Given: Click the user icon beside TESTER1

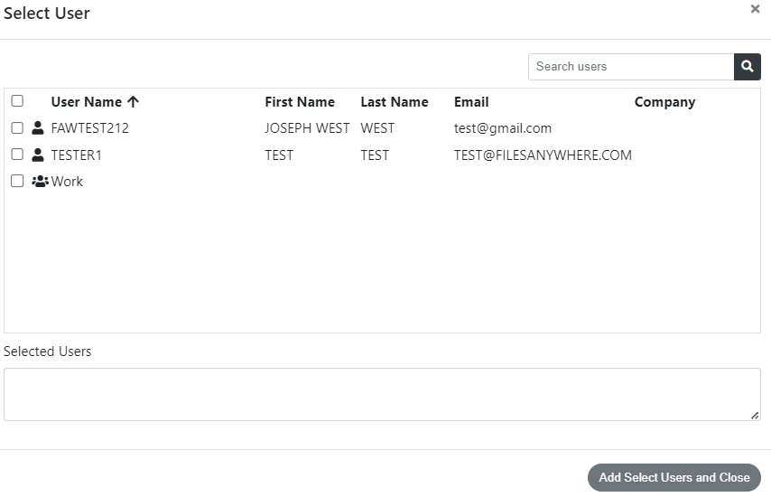Looking at the screenshot, I should tap(37, 155).
